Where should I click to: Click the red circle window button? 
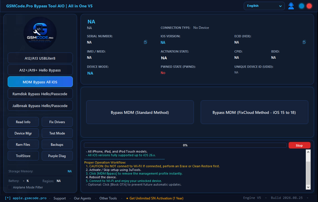[309, 6]
